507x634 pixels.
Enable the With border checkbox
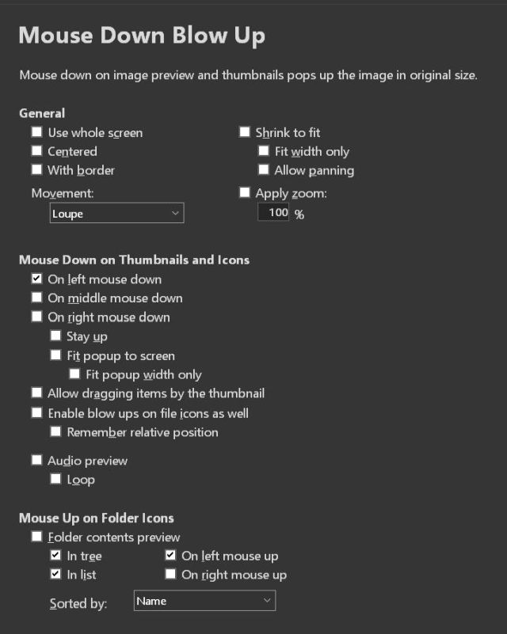[37, 170]
